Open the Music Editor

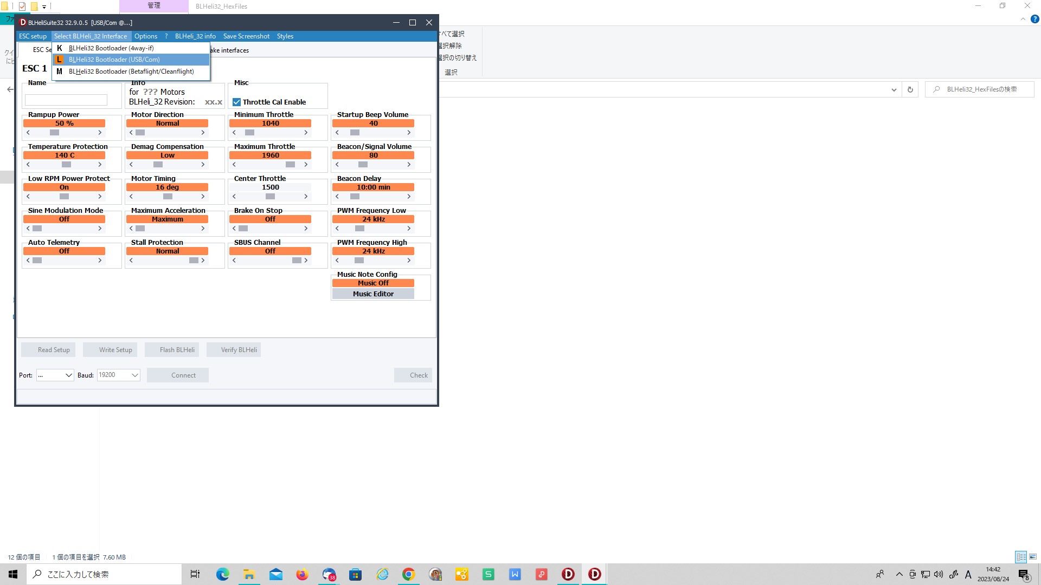coord(373,294)
